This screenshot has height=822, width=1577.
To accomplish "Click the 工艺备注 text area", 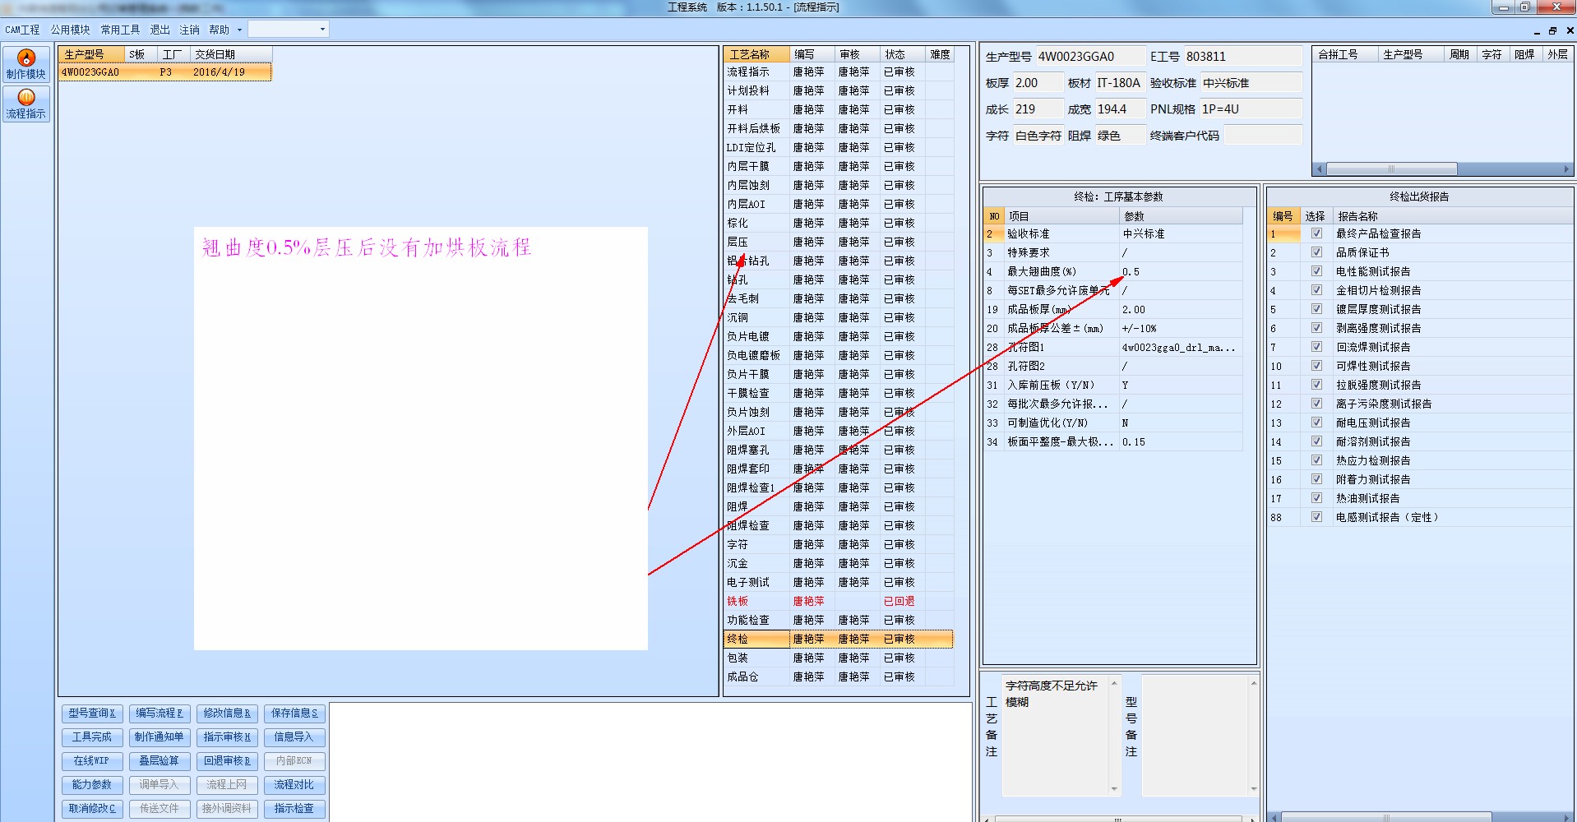I will pos(1055,736).
